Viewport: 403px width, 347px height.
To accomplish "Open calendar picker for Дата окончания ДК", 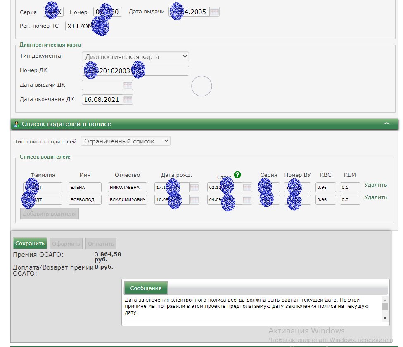I will point(128,99).
